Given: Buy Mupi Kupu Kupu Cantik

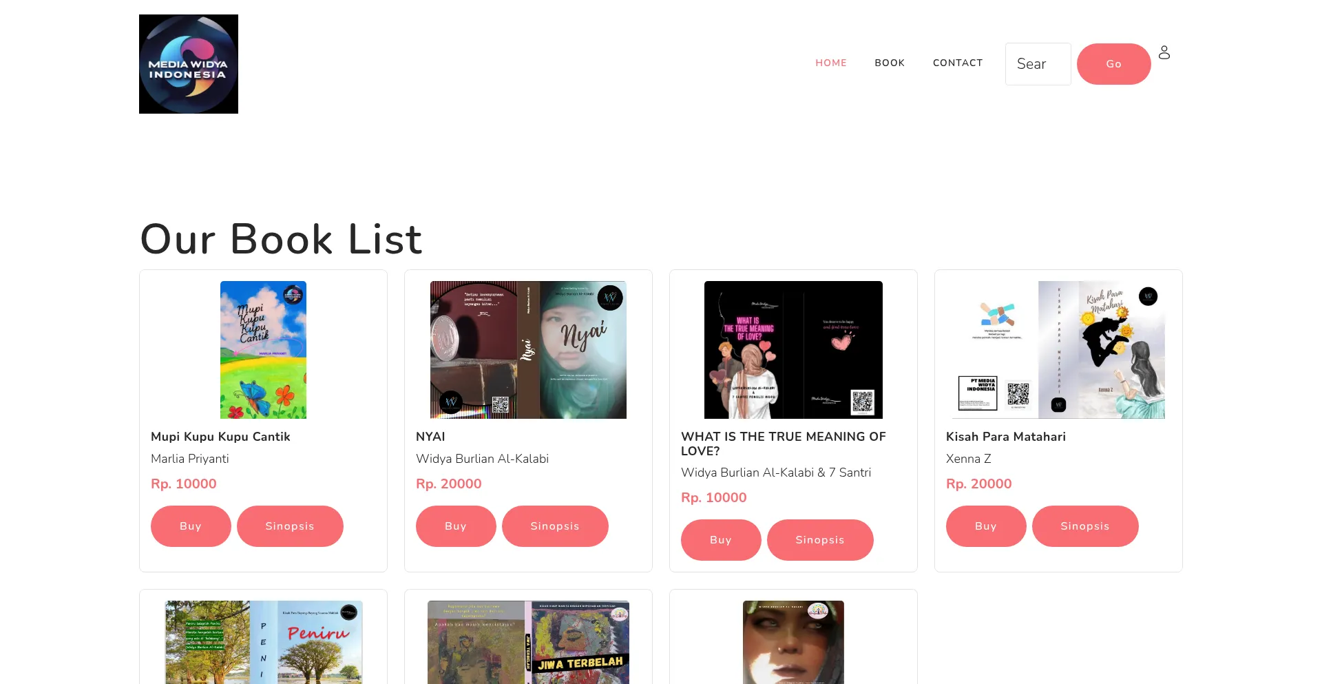Looking at the screenshot, I should [191, 526].
